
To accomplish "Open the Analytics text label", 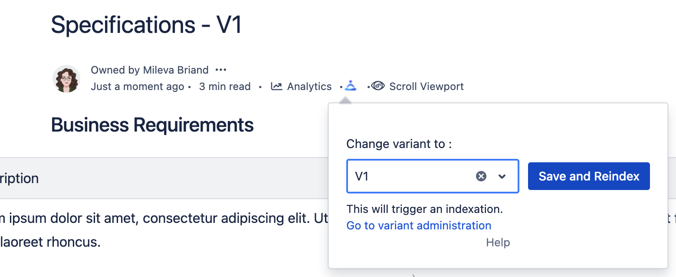I will pyautogui.click(x=309, y=87).
